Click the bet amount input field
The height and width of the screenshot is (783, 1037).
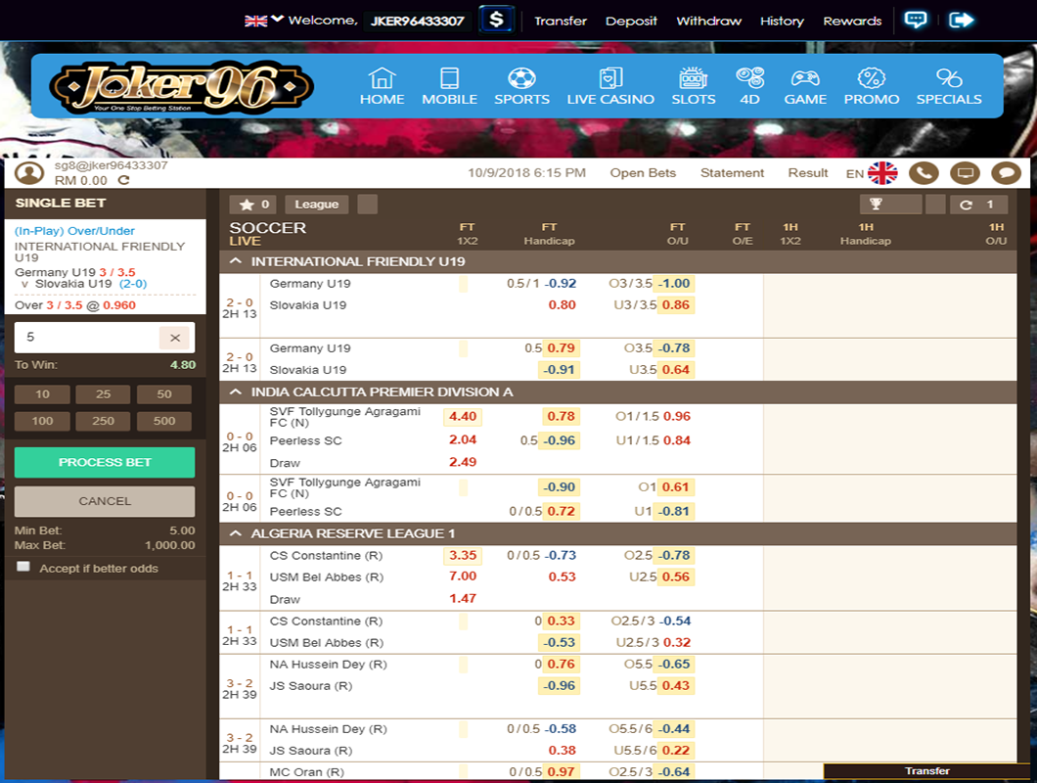coord(86,338)
